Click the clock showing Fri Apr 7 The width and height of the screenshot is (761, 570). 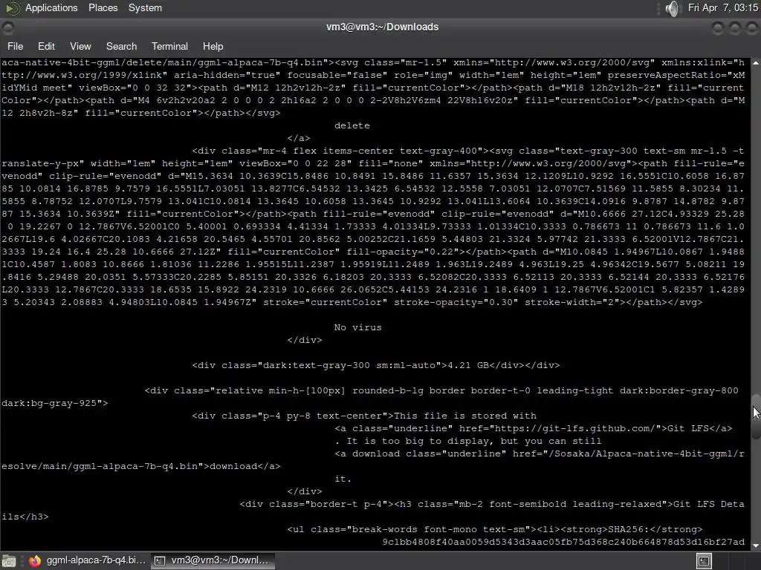tap(722, 7)
